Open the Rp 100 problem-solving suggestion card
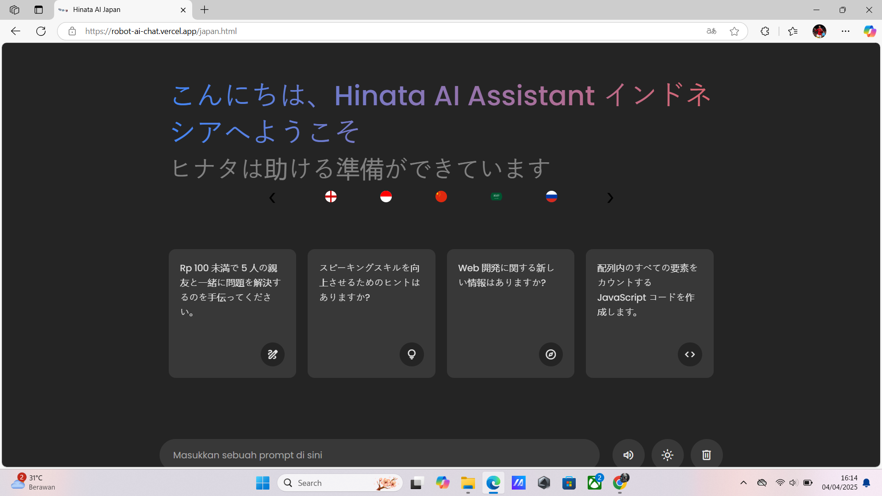Viewport: 882px width, 496px height. (232, 314)
